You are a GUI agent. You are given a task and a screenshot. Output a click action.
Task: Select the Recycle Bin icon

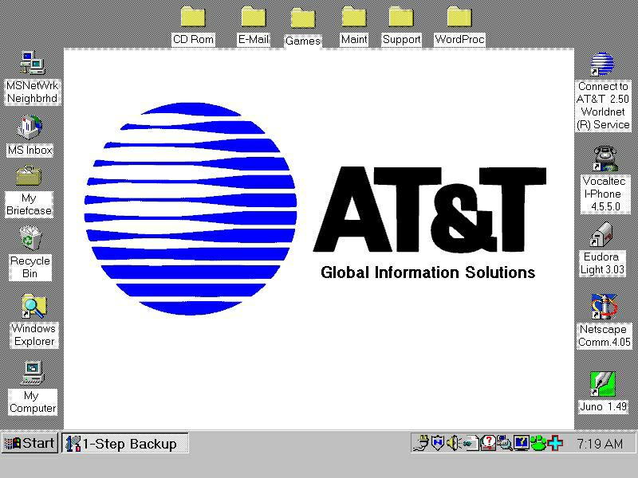click(x=30, y=239)
